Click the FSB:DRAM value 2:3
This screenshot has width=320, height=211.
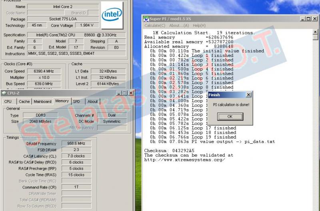[x=76, y=150]
